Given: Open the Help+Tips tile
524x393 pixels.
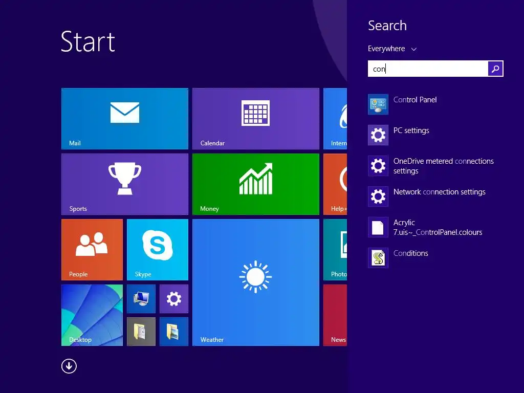Looking at the screenshot, I should (335, 184).
